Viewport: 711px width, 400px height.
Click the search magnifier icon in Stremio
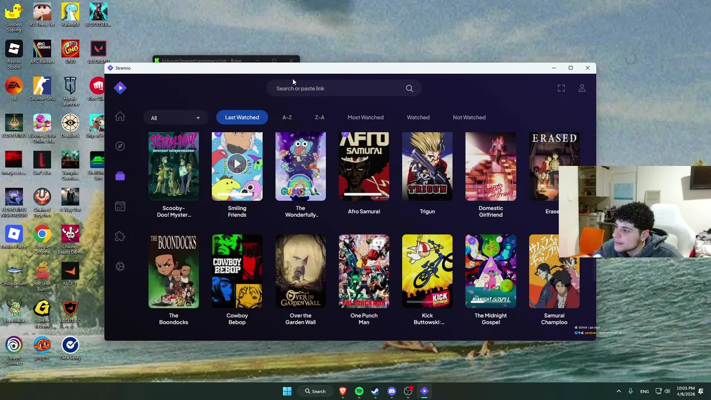(409, 88)
